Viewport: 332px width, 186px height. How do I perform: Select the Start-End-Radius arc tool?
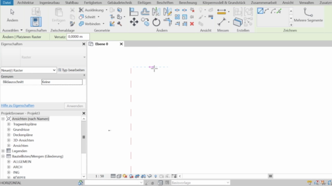(x=267, y=11)
